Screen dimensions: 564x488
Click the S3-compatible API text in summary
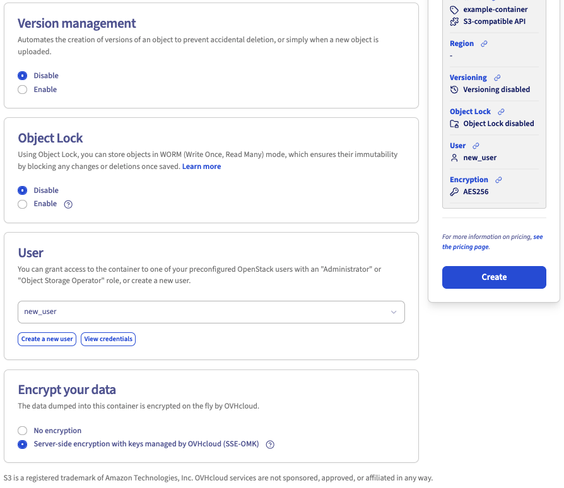point(494,21)
